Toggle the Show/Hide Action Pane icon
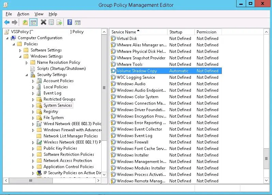 click(x=78, y=22)
